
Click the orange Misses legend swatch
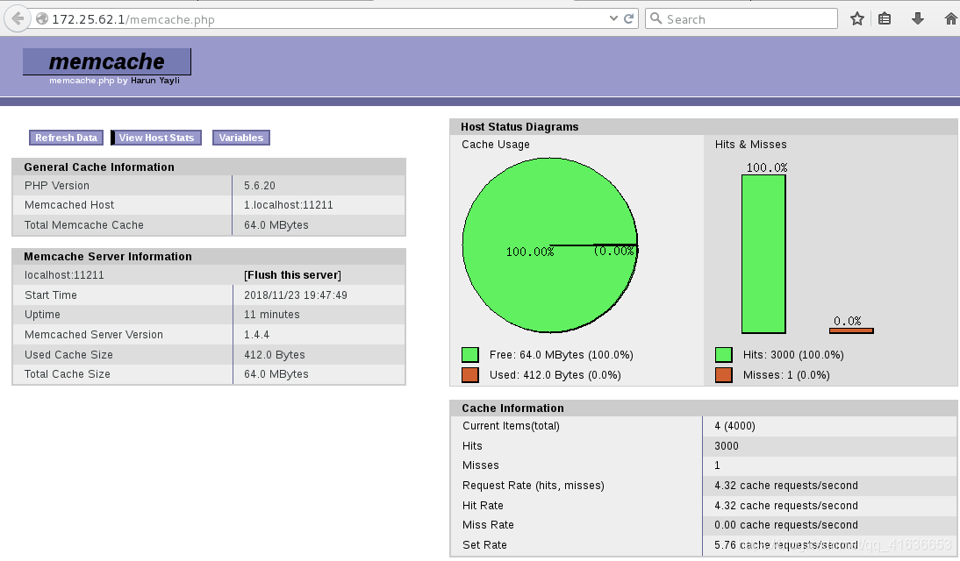click(x=724, y=375)
